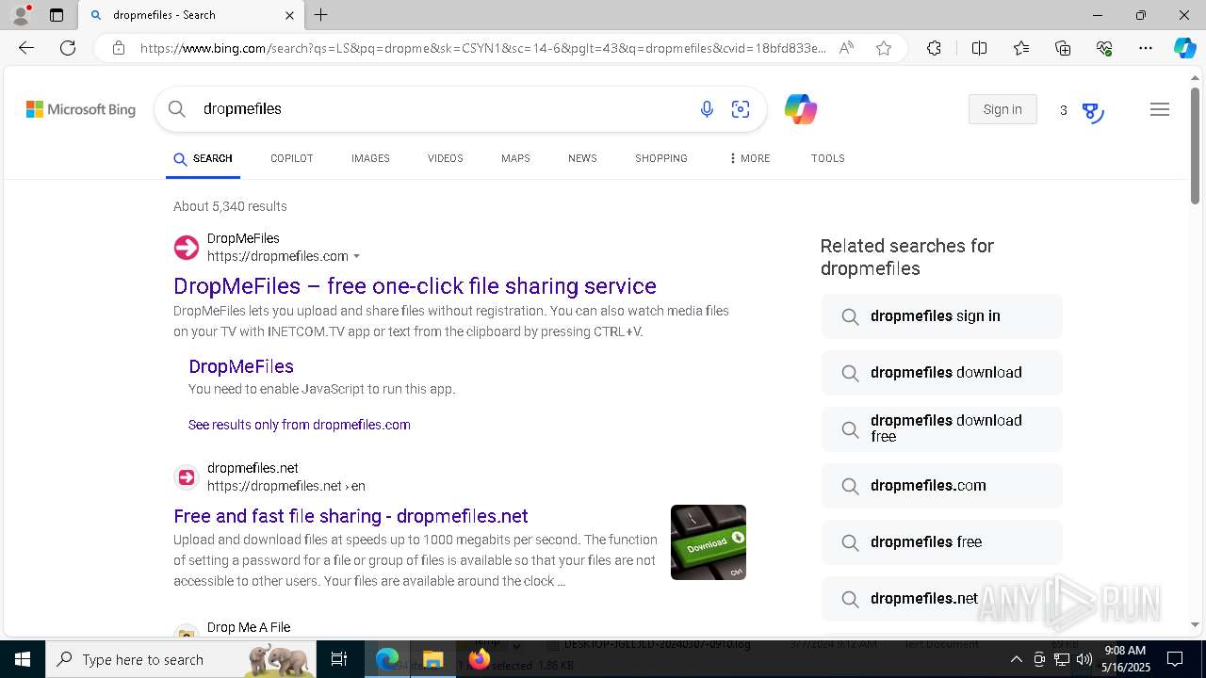Open a new tab with plus icon

321,15
